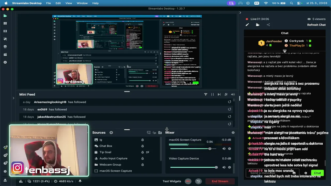This screenshot has width=331, height=186.
Task: Show the hidden Tip Goal source
Action: (x=148, y=152)
